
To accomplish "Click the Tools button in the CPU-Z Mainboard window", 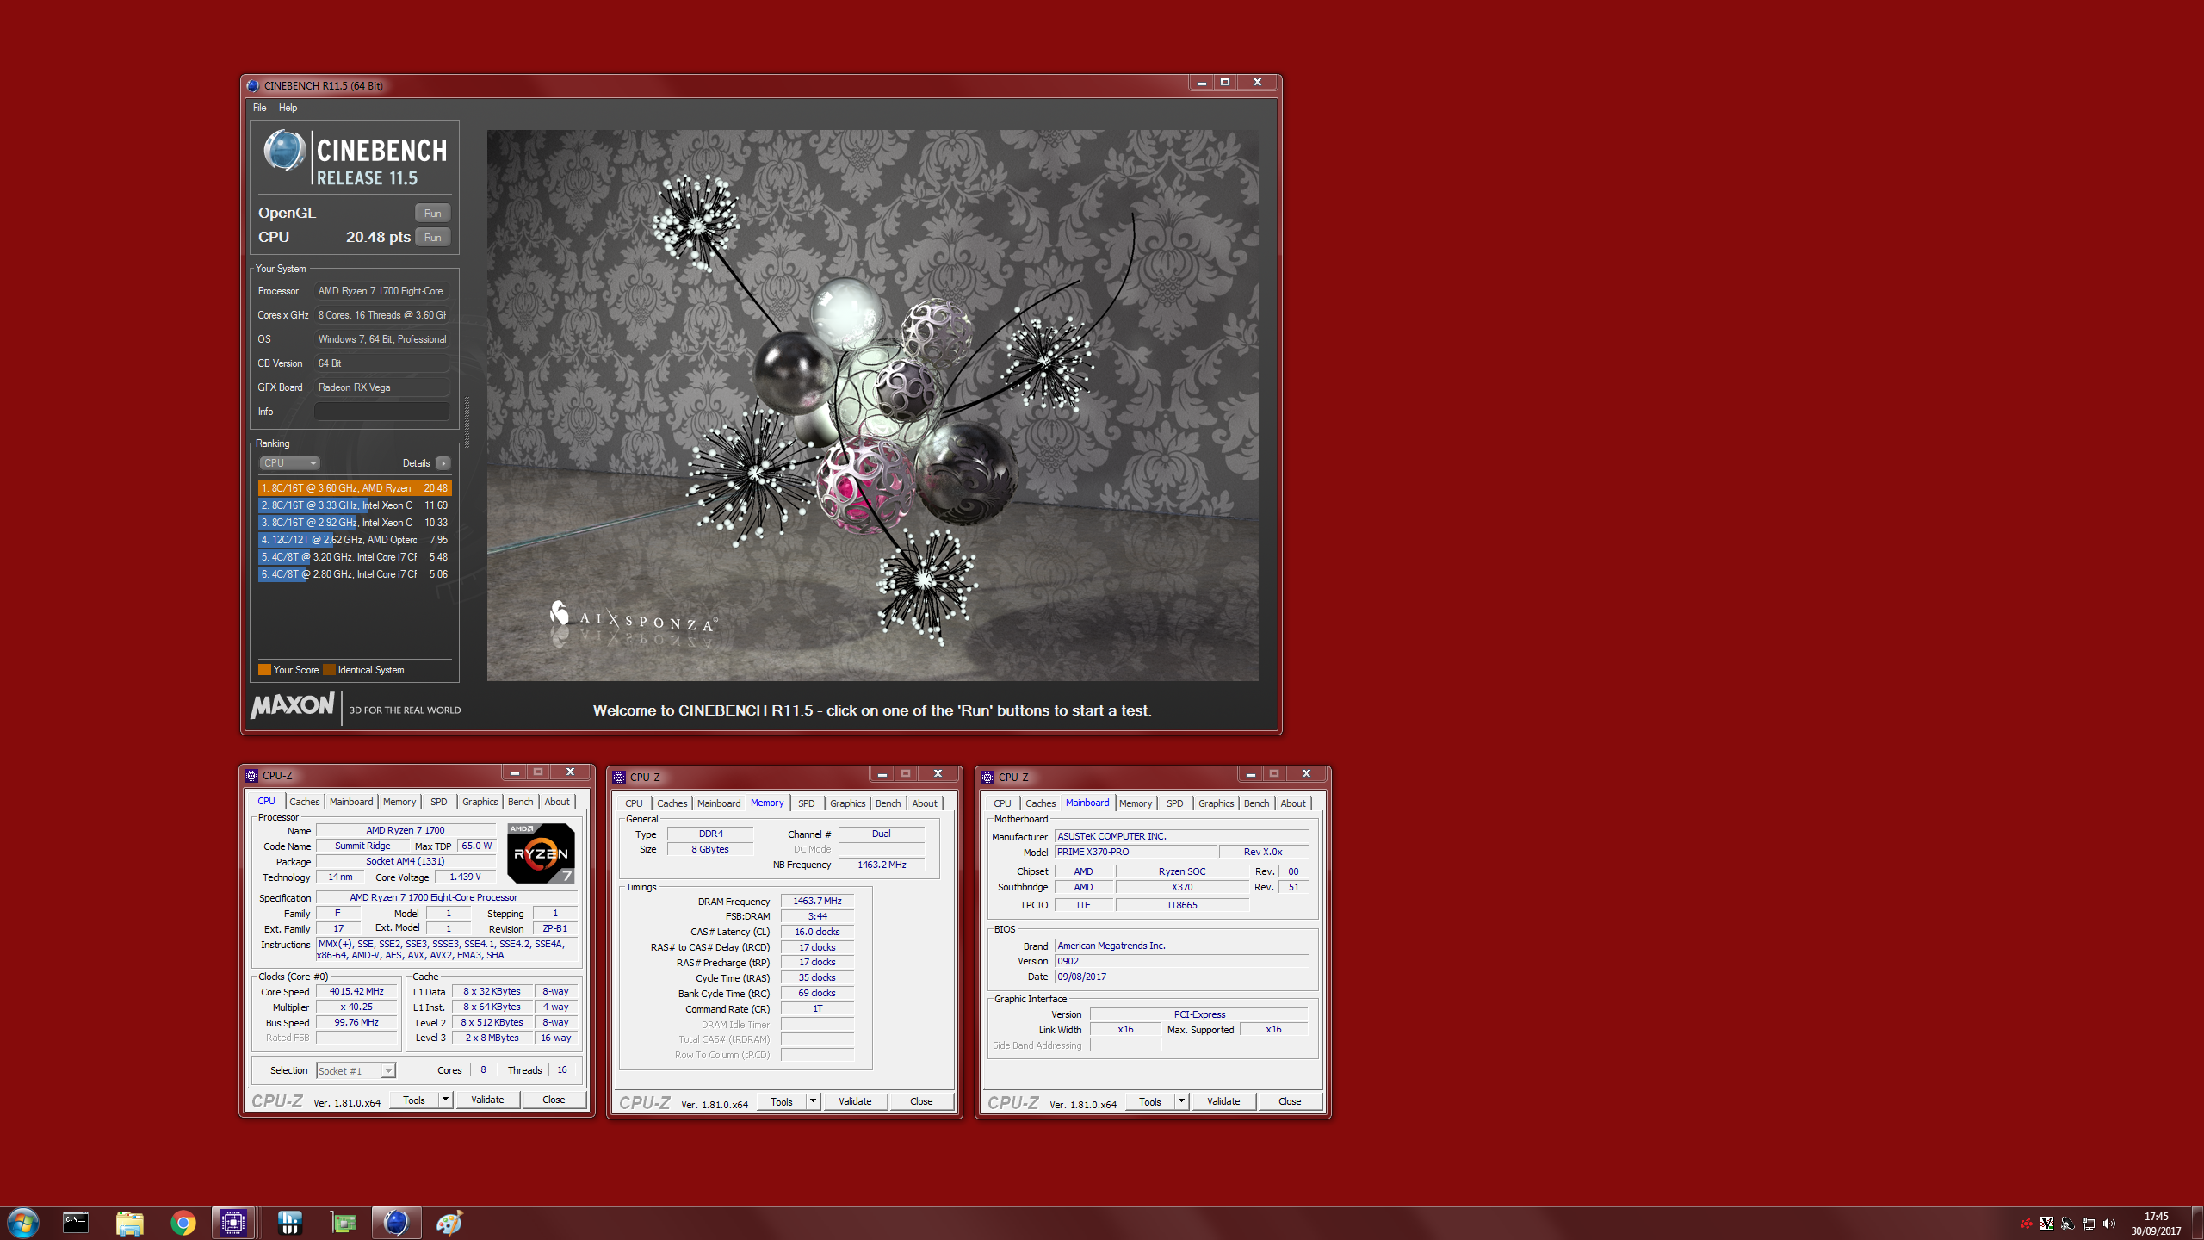I will [x=1149, y=1101].
